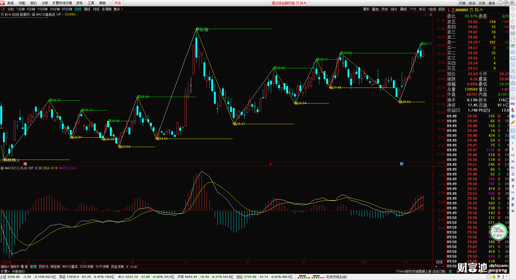Click the back arrow icon in right sidebar
Image resolution: width=516 pixels, height=280 pixels.
513,9
